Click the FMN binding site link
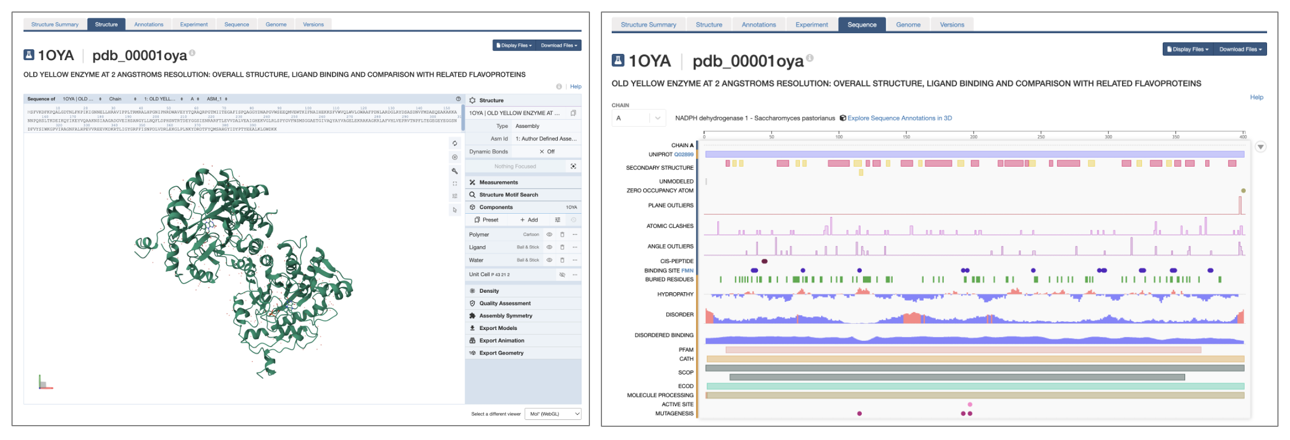The image size is (1290, 440). (x=687, y=270)
